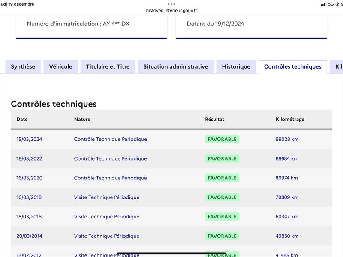Click the 99028 km mileage value
This screenshot has height=257, width=343.
click(x=287, y=139)
